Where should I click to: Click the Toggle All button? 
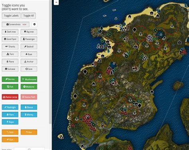(x=29, y=16)
